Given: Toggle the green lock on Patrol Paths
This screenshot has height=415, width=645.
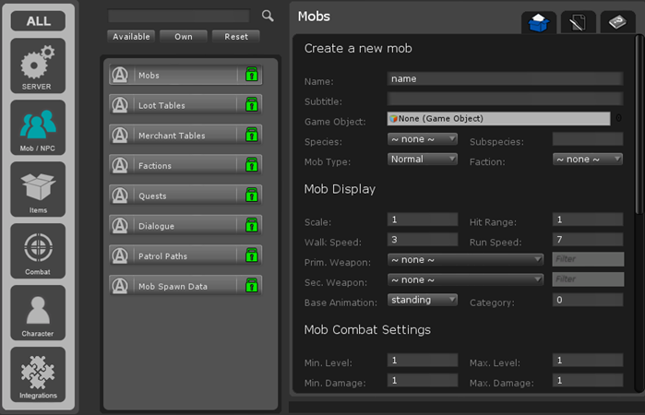Looking at the screenshot, I should point(251,255).
